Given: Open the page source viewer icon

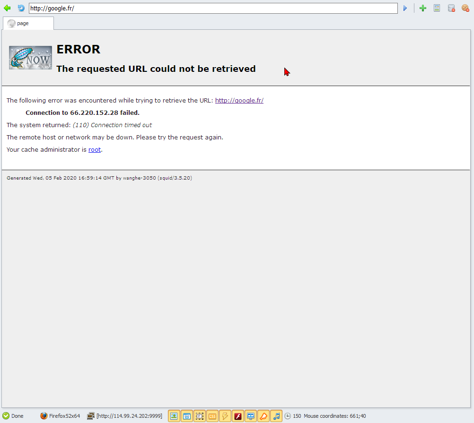Looking at the screenshot, I should click(x=437, y=8).
